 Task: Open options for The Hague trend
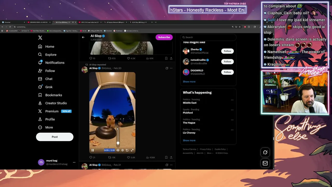(232, 120)
